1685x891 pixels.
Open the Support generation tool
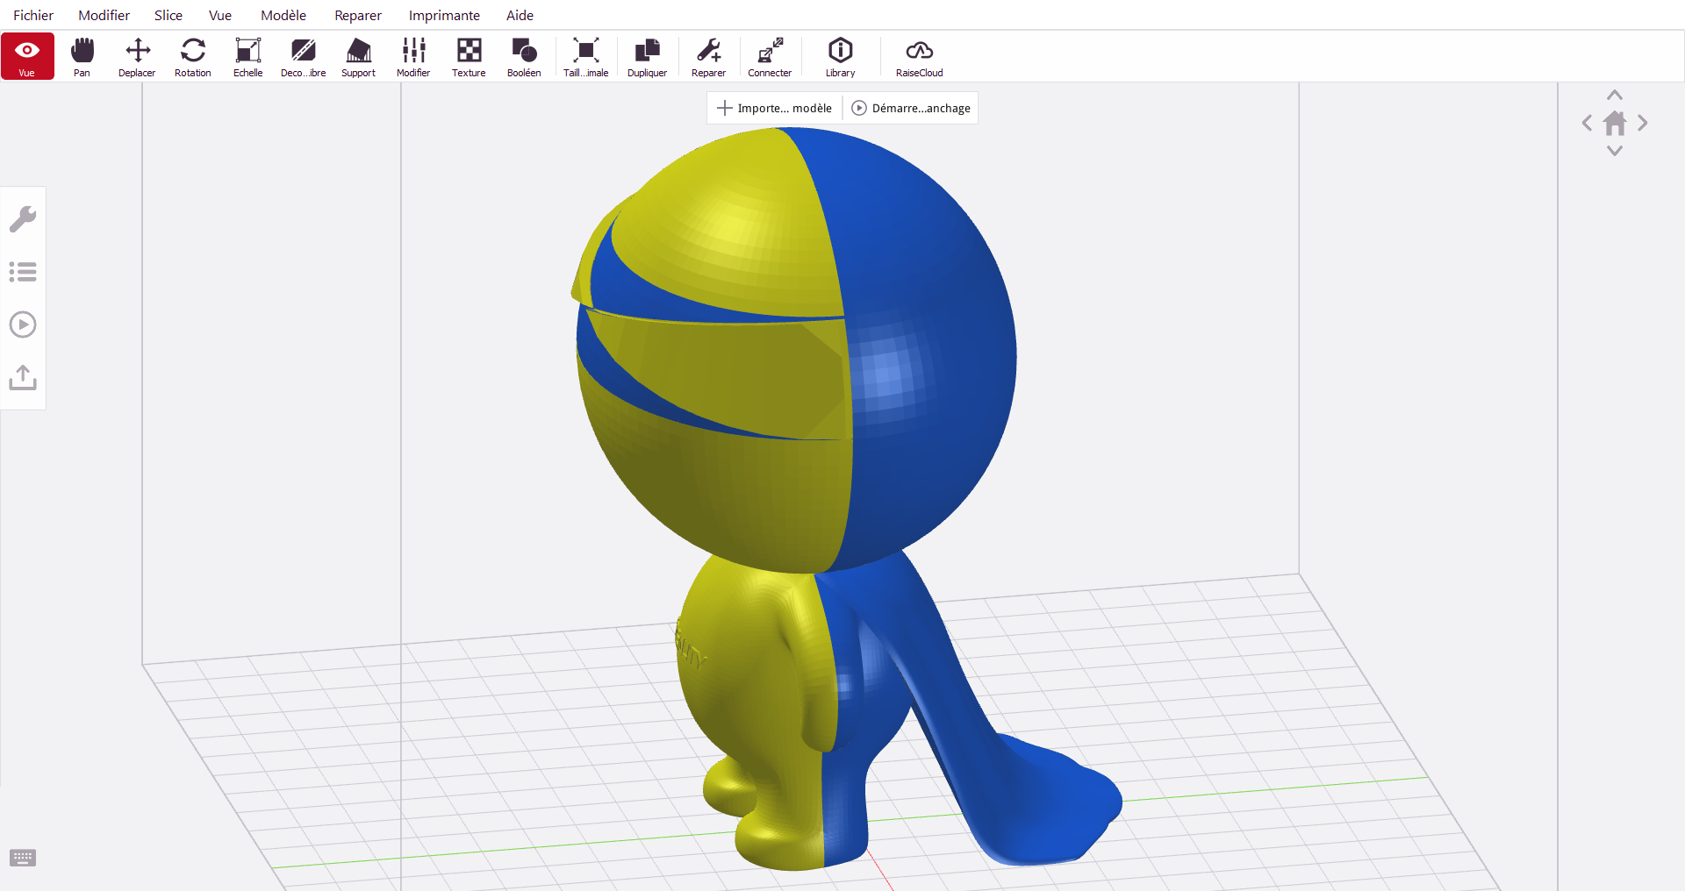[x=358, y=55]
